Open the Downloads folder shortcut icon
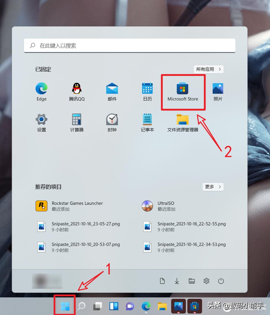This screenshot has width=270, height=315. 177,281
